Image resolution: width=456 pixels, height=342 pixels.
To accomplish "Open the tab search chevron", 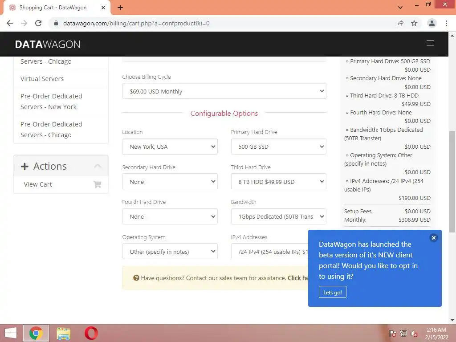I will [400, 8].
